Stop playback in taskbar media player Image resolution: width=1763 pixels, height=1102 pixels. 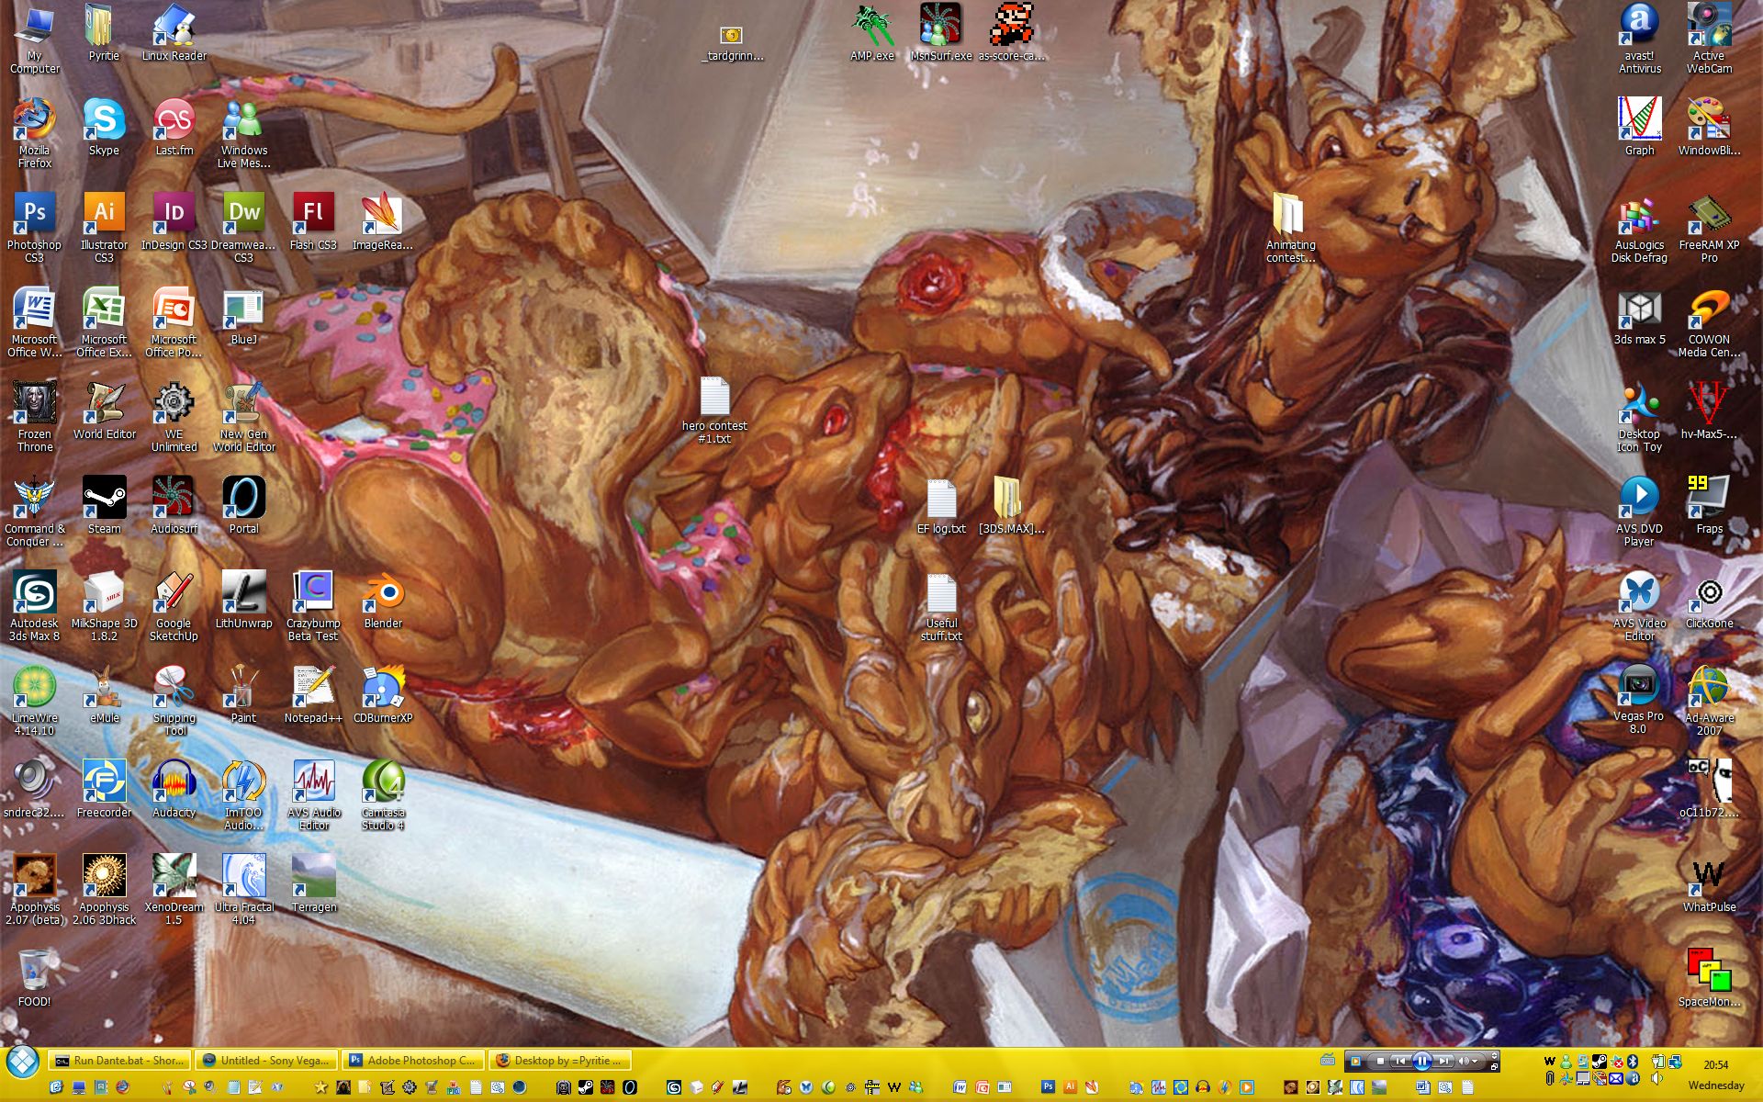(x=1381, y=1061)
